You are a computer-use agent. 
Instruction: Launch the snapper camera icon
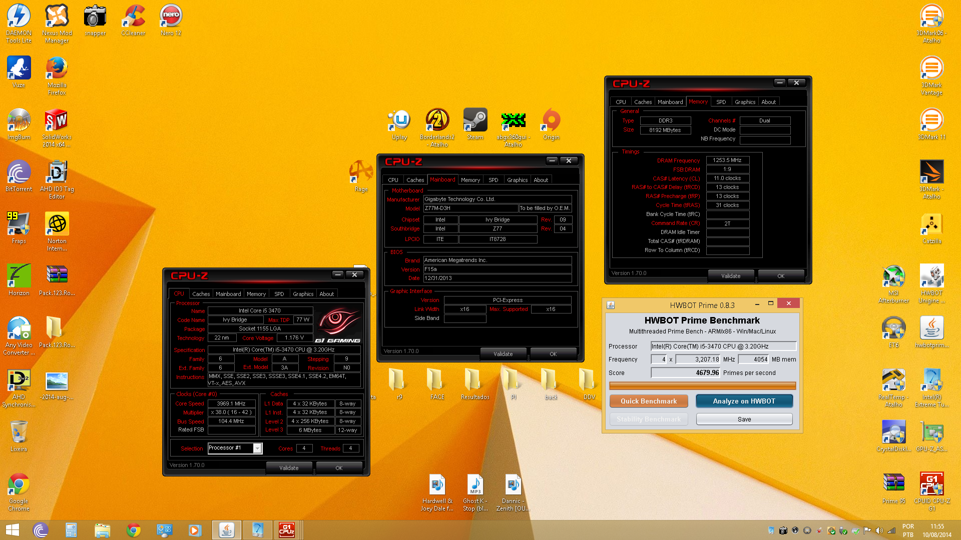95,20
